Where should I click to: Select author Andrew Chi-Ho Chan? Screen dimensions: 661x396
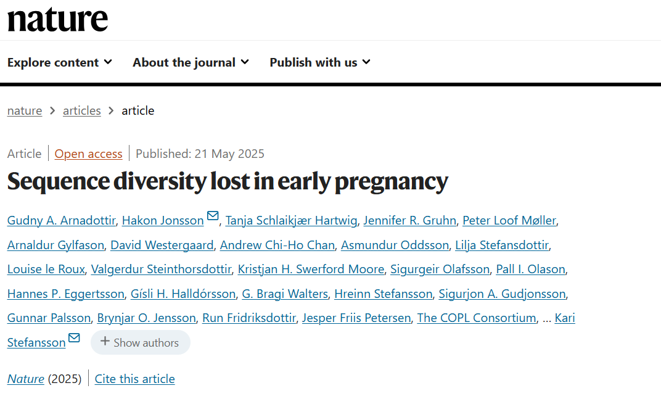[x=277, y=245]
